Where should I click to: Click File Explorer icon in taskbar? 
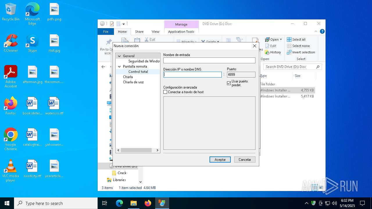click(x=133, y=203)
